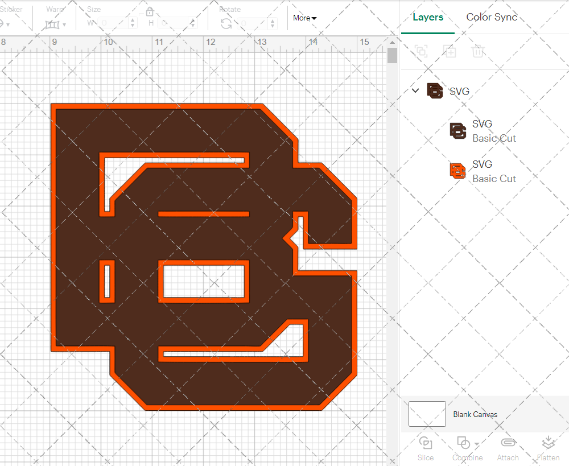Open the Warp tool
The image size is (569, 466).
point(53,24)
